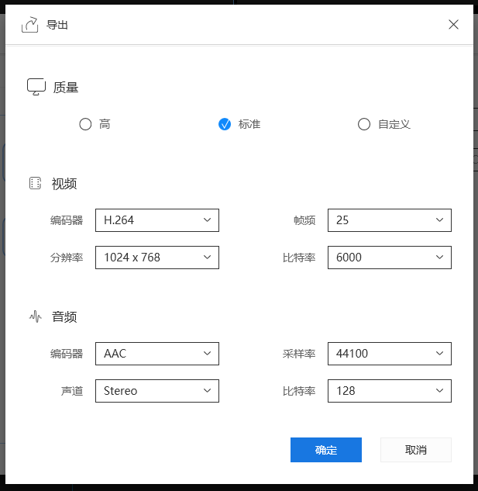Click the 帧频 field label
The image size is (478, 491).
coord(304,220)
